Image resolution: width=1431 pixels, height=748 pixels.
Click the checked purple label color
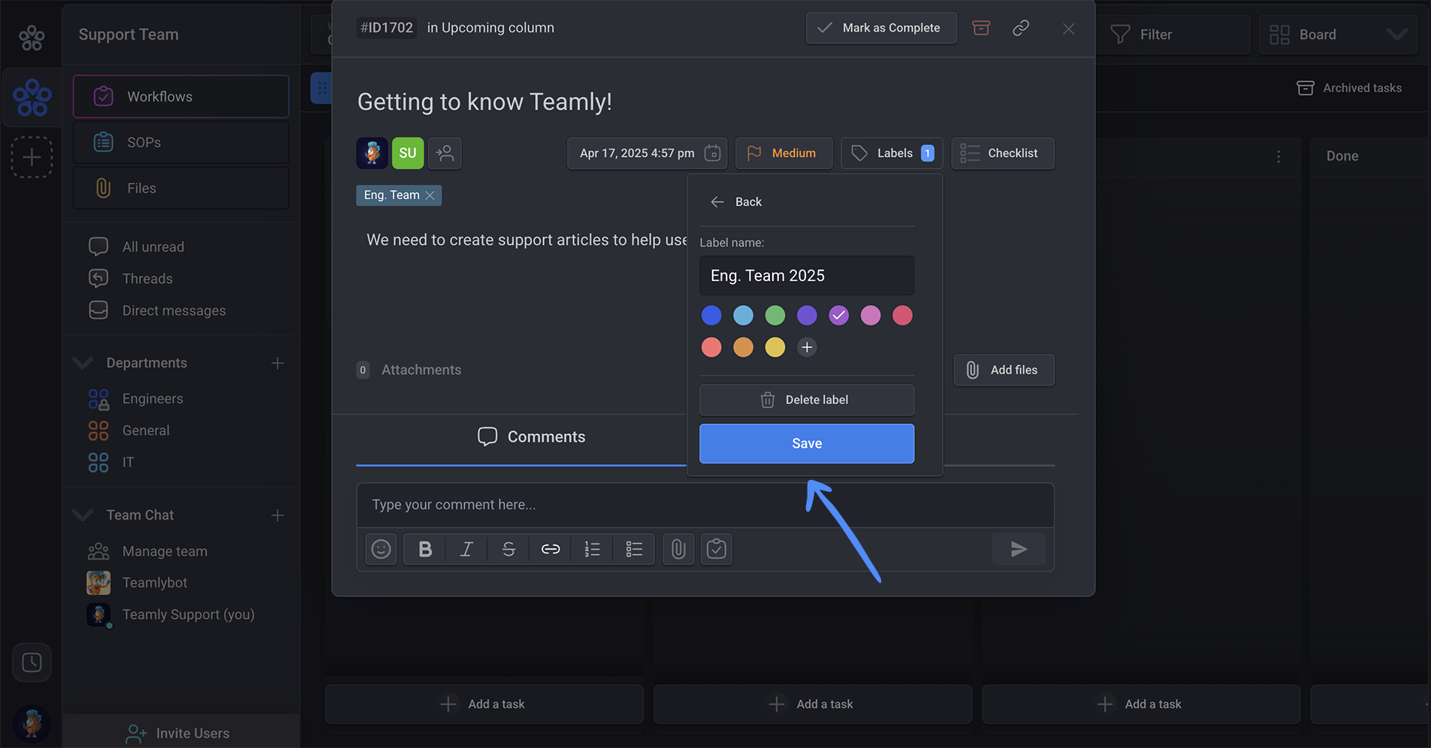pyautogui.click(x=839, y=315)
